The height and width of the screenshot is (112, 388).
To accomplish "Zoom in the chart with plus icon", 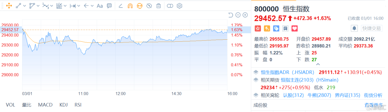I will coord(245,15).
